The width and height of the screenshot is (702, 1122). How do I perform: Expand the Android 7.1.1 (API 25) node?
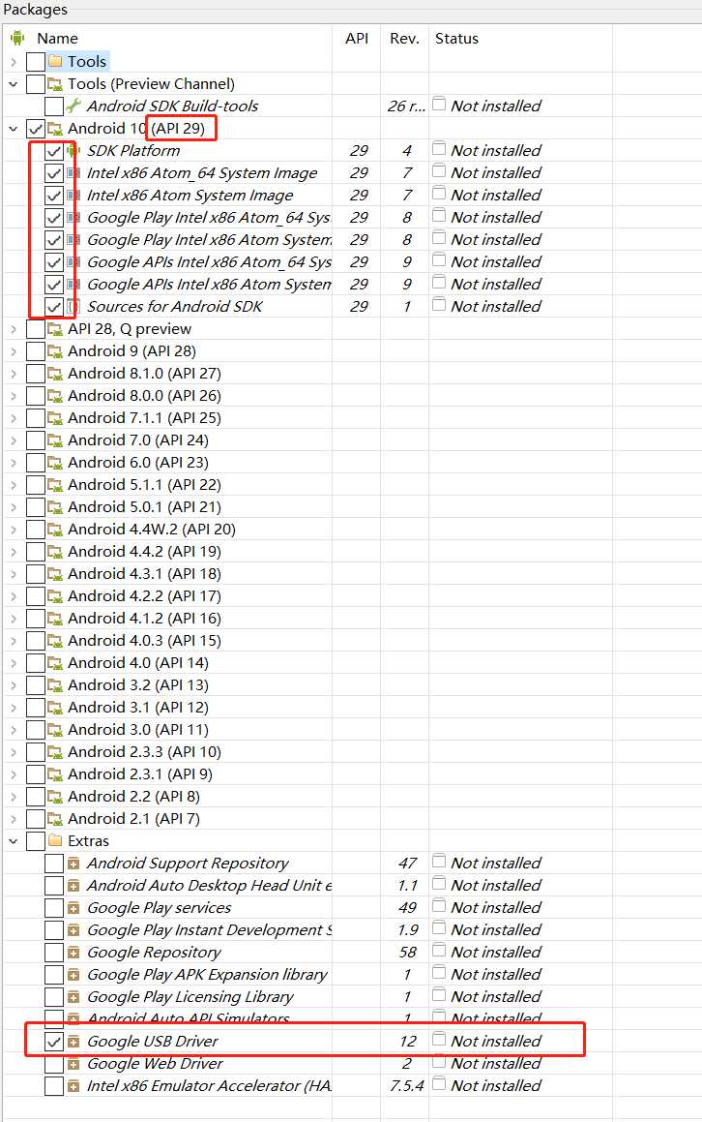(13, 417)
